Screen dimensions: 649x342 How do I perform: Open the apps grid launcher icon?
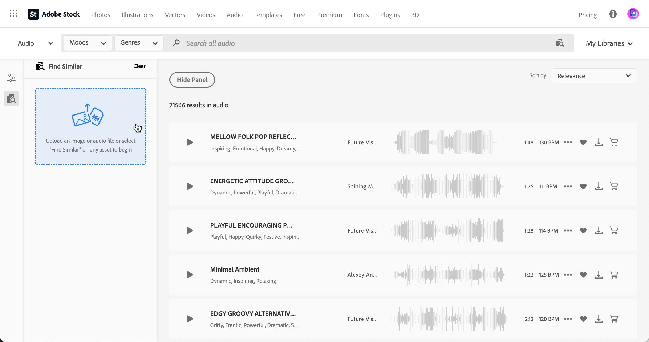click(x=14, y=14)
